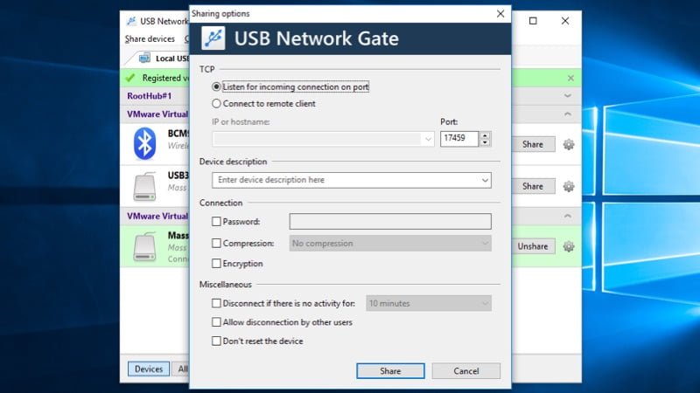The image size is (700, 393).
Task: Click the Cancel button
Action: [x=466, y=370]
